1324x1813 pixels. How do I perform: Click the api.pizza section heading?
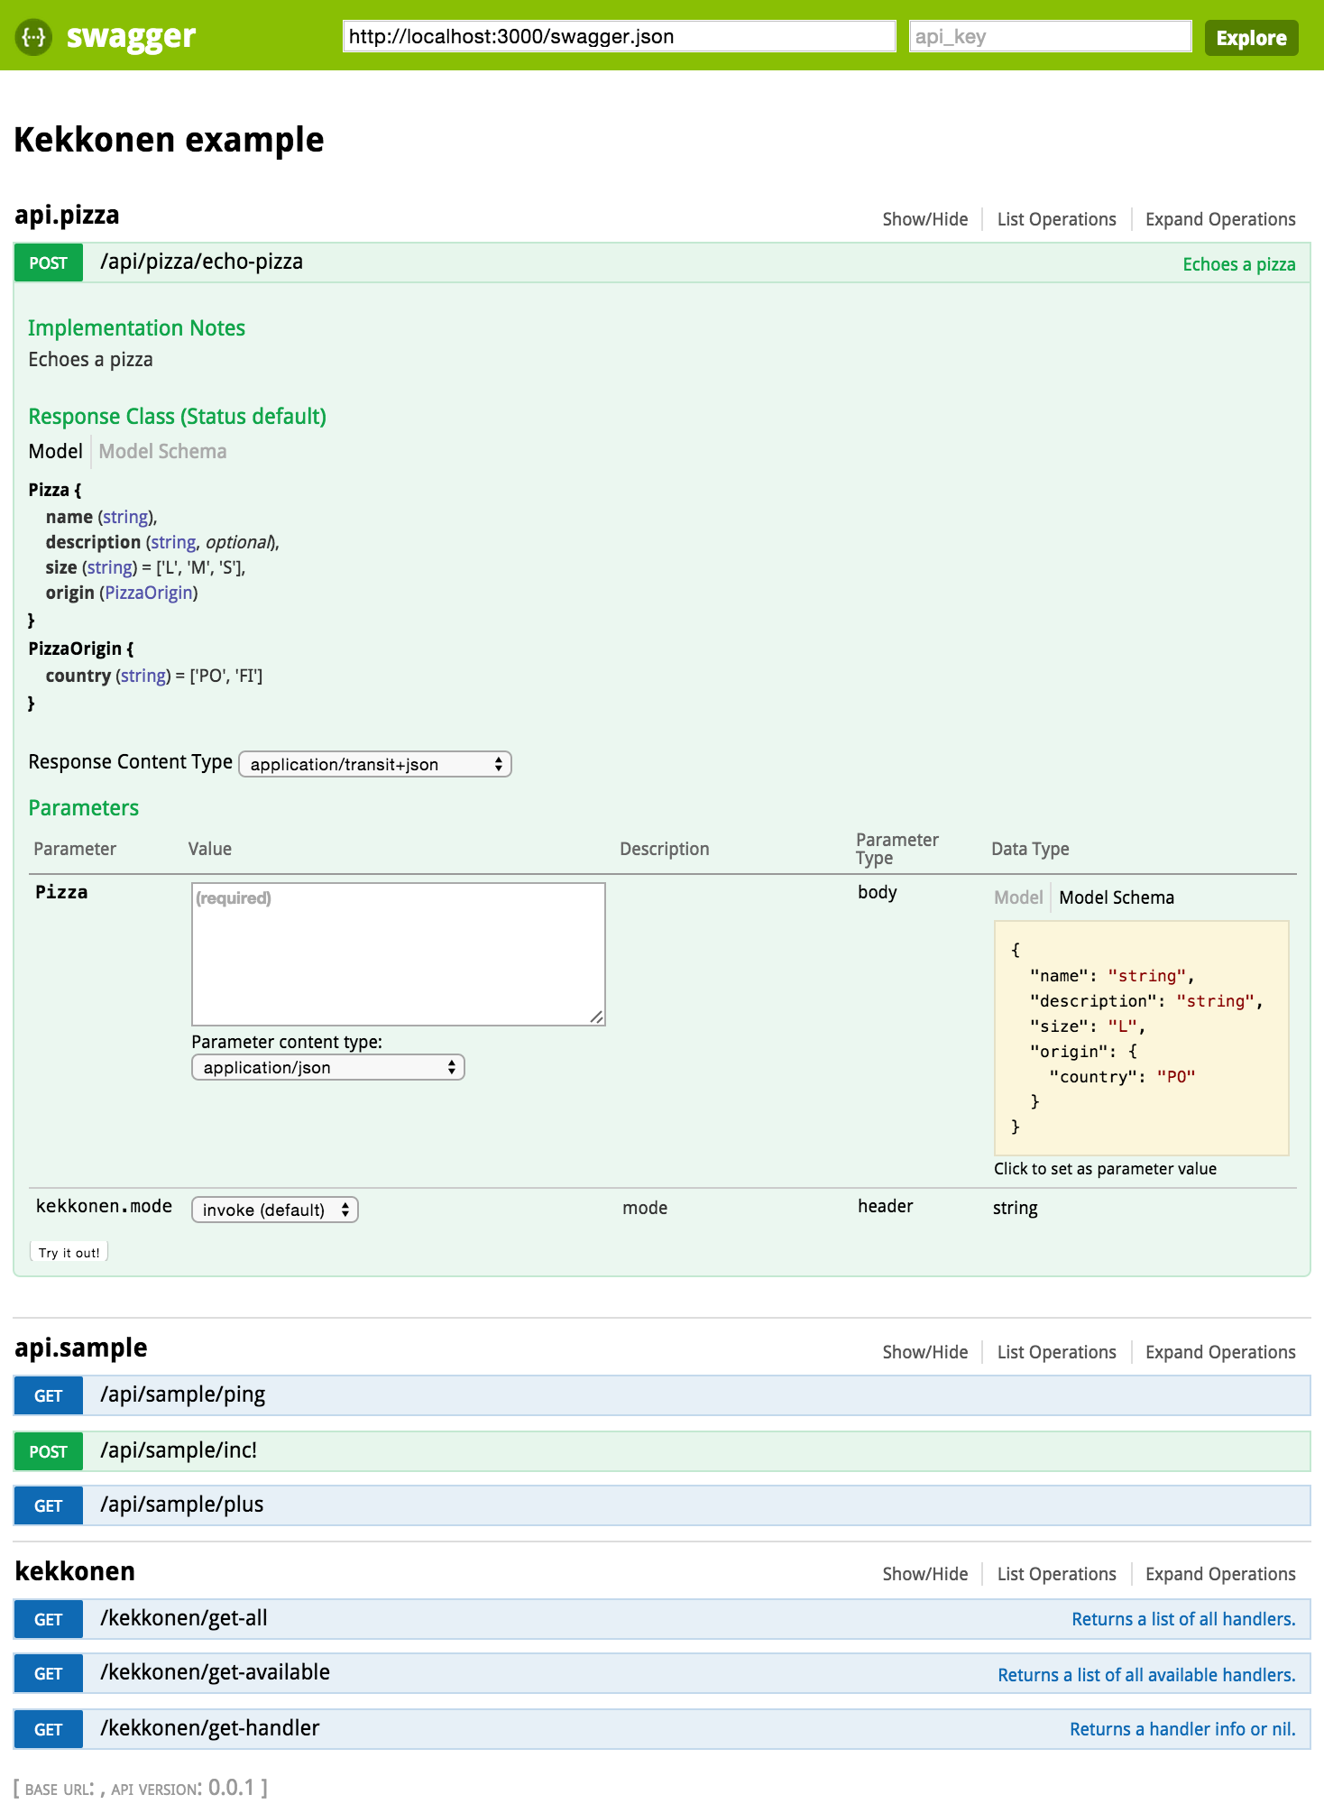tap(67, 215)
